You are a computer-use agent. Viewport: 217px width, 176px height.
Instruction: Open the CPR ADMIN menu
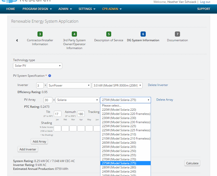pyautogui.click(x=112, y=9)
